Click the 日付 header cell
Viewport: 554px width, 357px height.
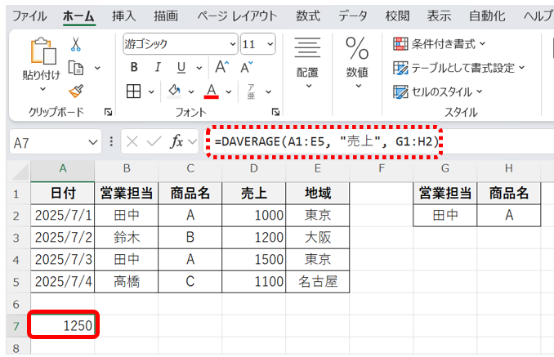pyautogui.click(x=63, y=193)
